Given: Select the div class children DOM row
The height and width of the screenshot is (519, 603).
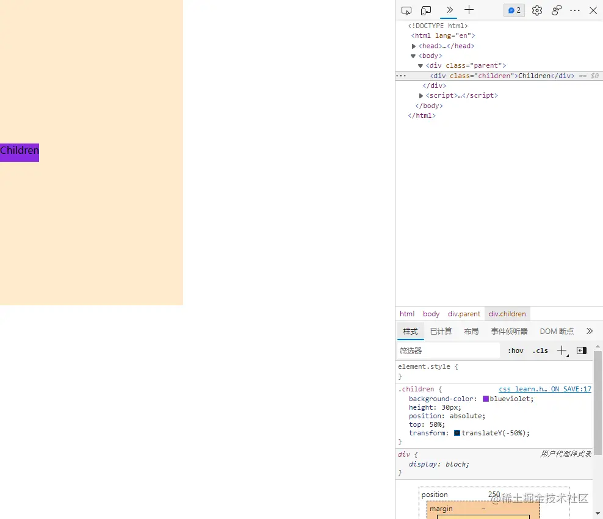Looking at the screenshot, I should [x=499, y=76].
